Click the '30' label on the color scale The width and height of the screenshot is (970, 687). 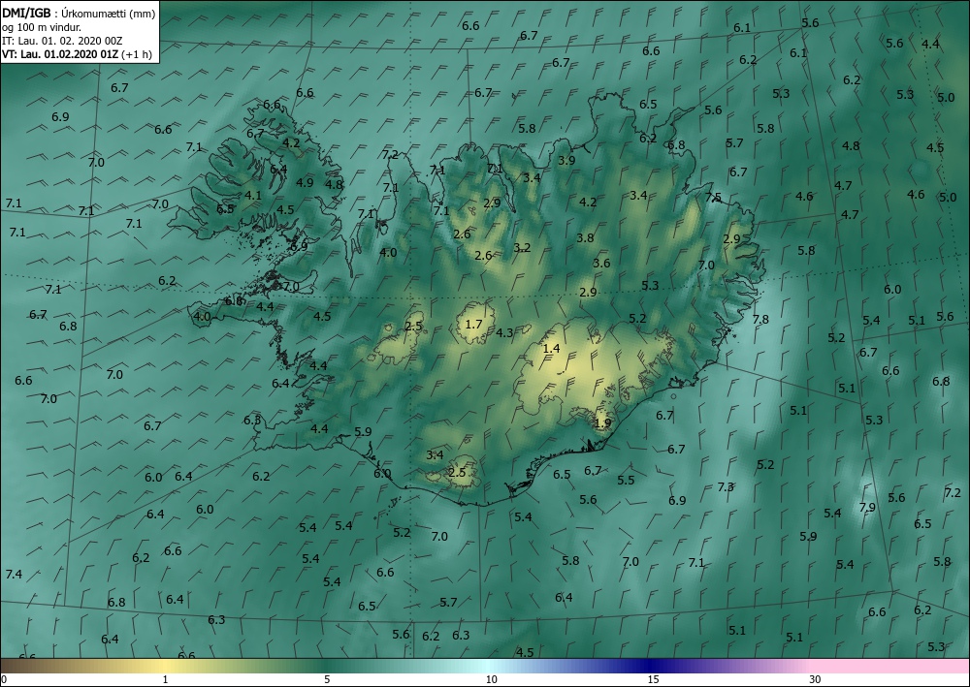816,679
